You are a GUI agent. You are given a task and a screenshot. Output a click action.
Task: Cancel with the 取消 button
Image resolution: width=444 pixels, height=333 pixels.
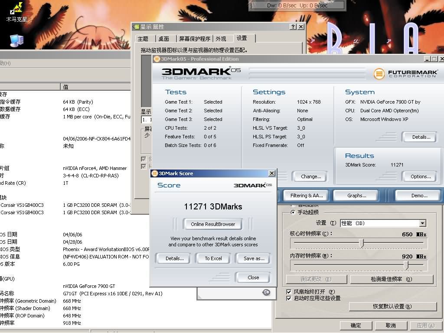click(x=391, y=326)
